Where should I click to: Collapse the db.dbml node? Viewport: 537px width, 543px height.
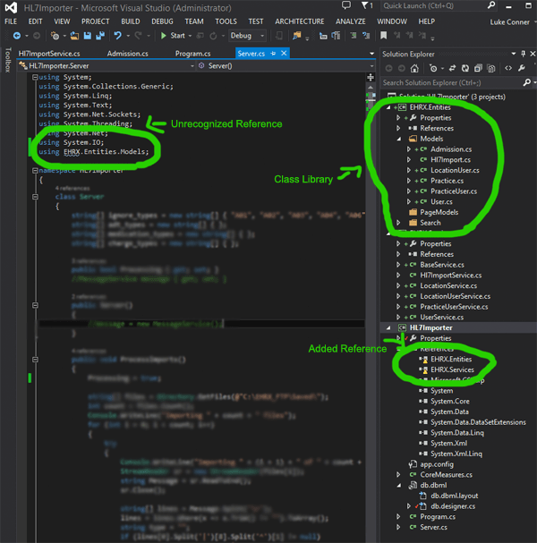click(399, 486)
